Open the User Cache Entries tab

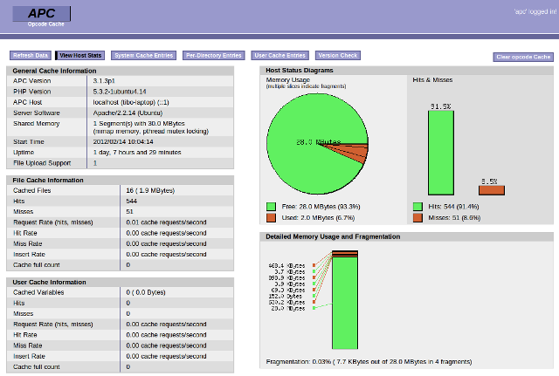point(279,56)
